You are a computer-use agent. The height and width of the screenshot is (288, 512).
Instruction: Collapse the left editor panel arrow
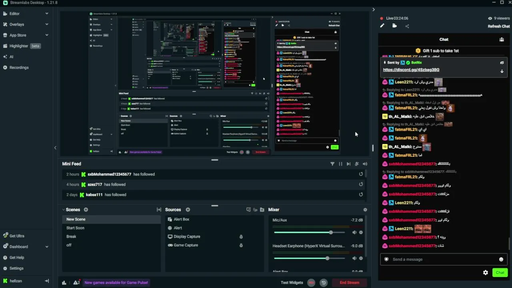pos(55,148)
